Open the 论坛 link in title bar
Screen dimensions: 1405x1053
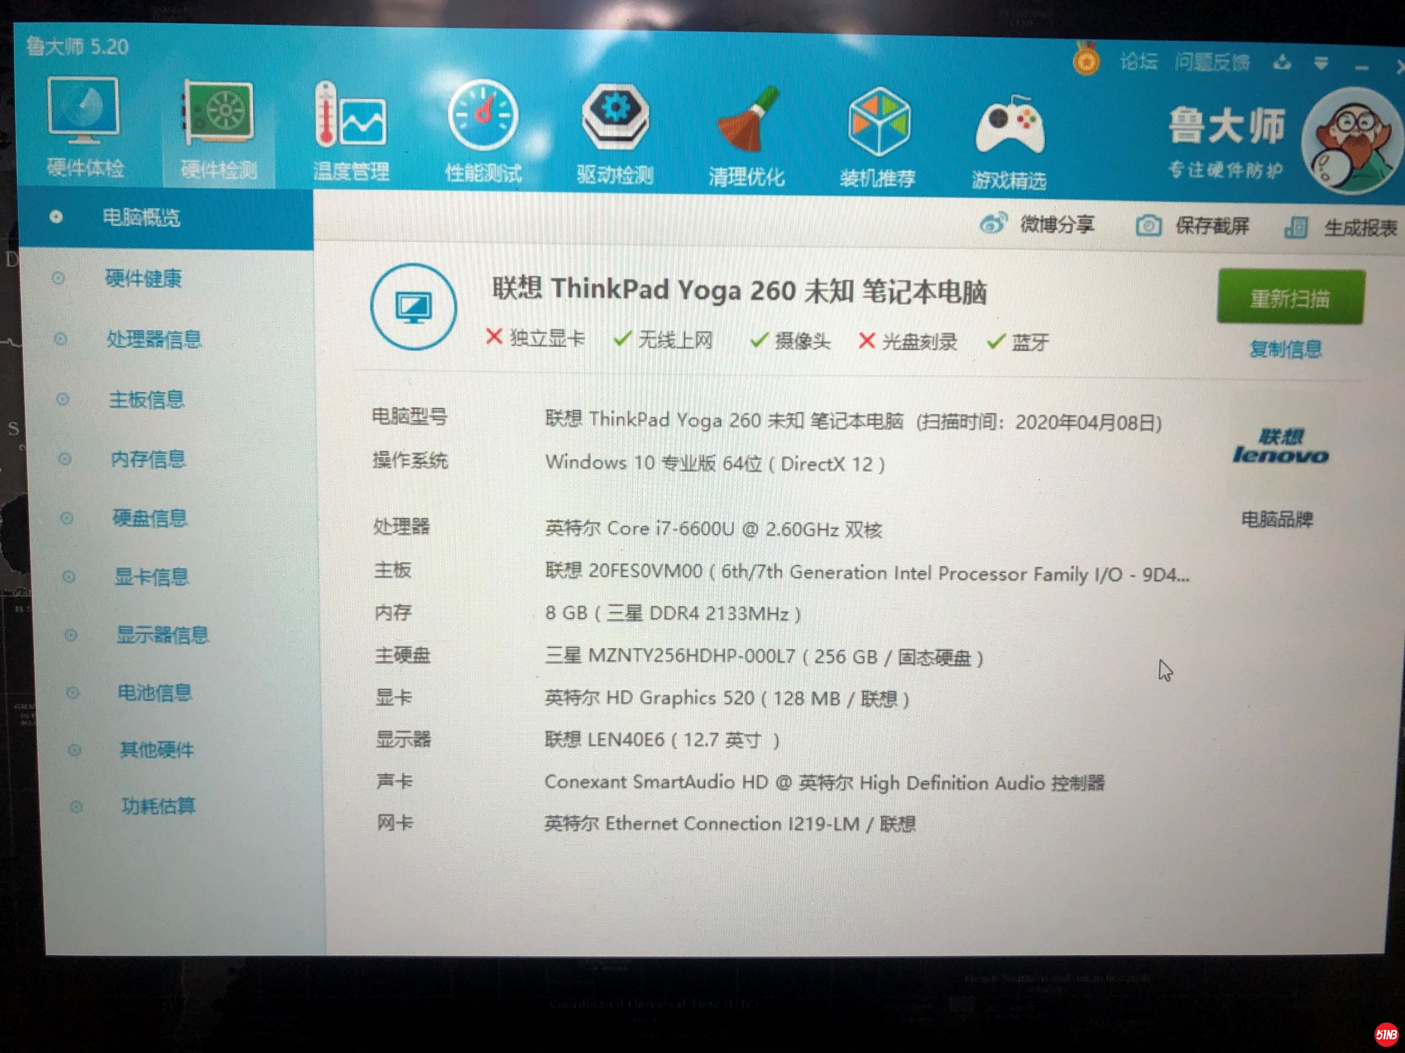(x=1138, y=61)
